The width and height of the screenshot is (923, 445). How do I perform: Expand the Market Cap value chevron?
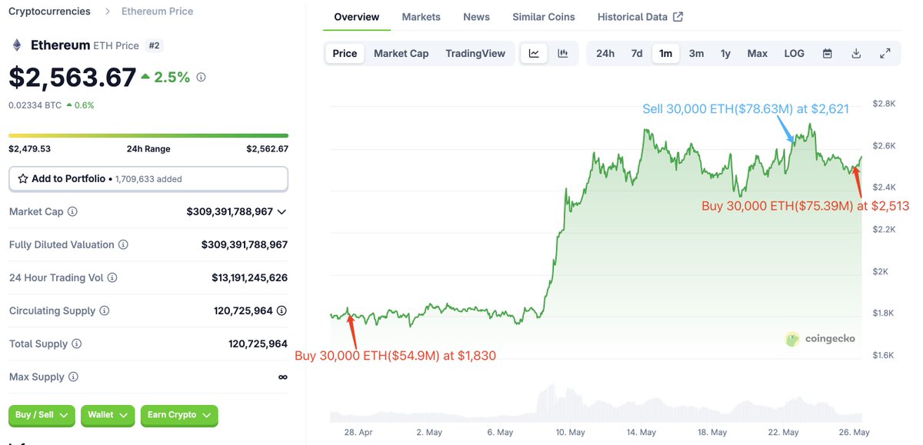[x=282, y=211]
